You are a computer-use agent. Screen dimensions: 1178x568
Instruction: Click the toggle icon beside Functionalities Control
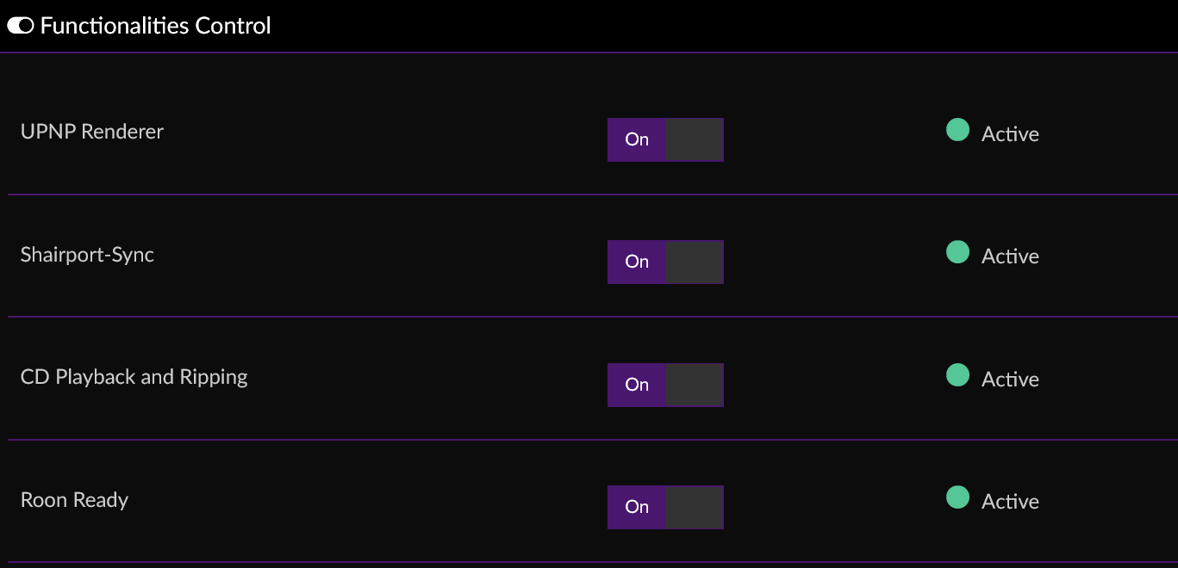pos(20,26)
